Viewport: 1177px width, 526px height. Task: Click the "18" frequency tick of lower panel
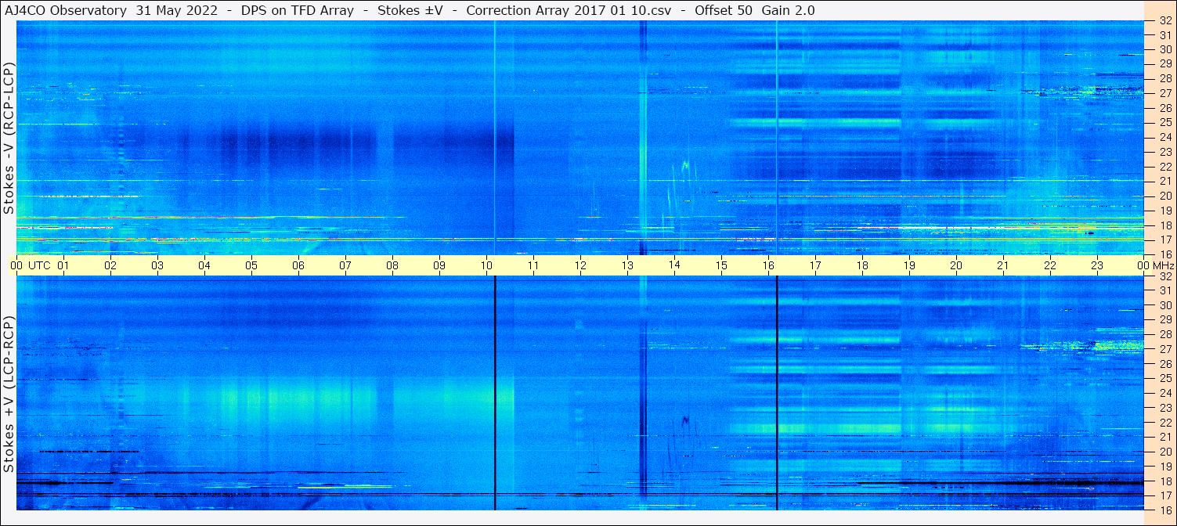tap(1164, 481)
